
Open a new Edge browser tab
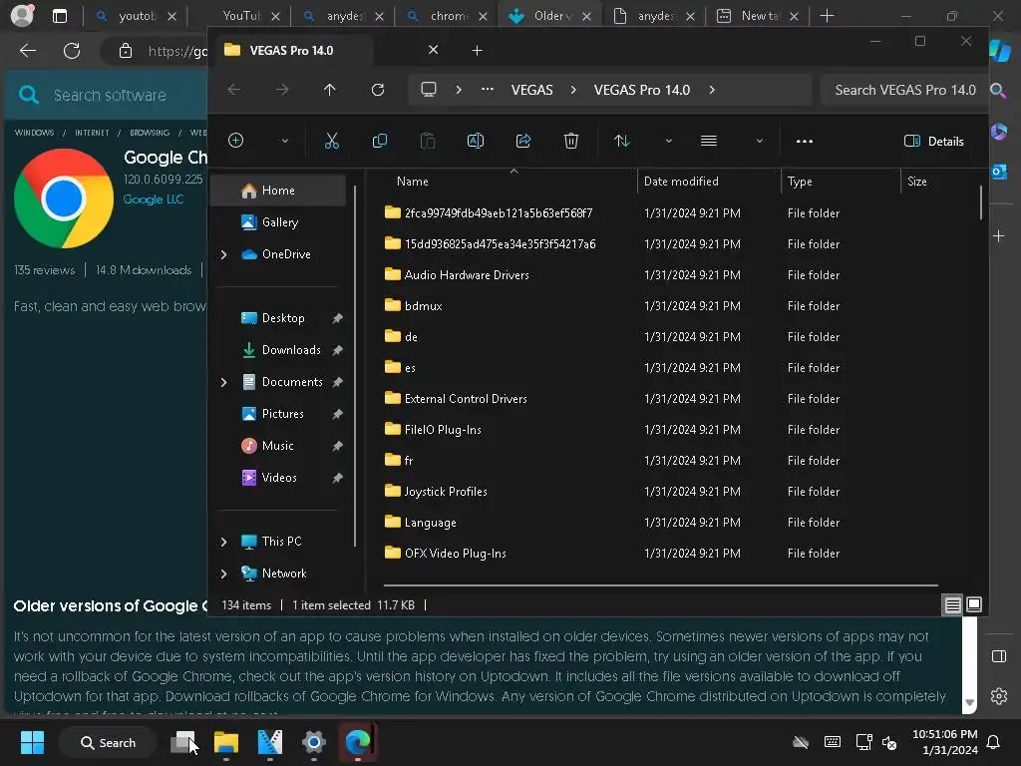827,16
